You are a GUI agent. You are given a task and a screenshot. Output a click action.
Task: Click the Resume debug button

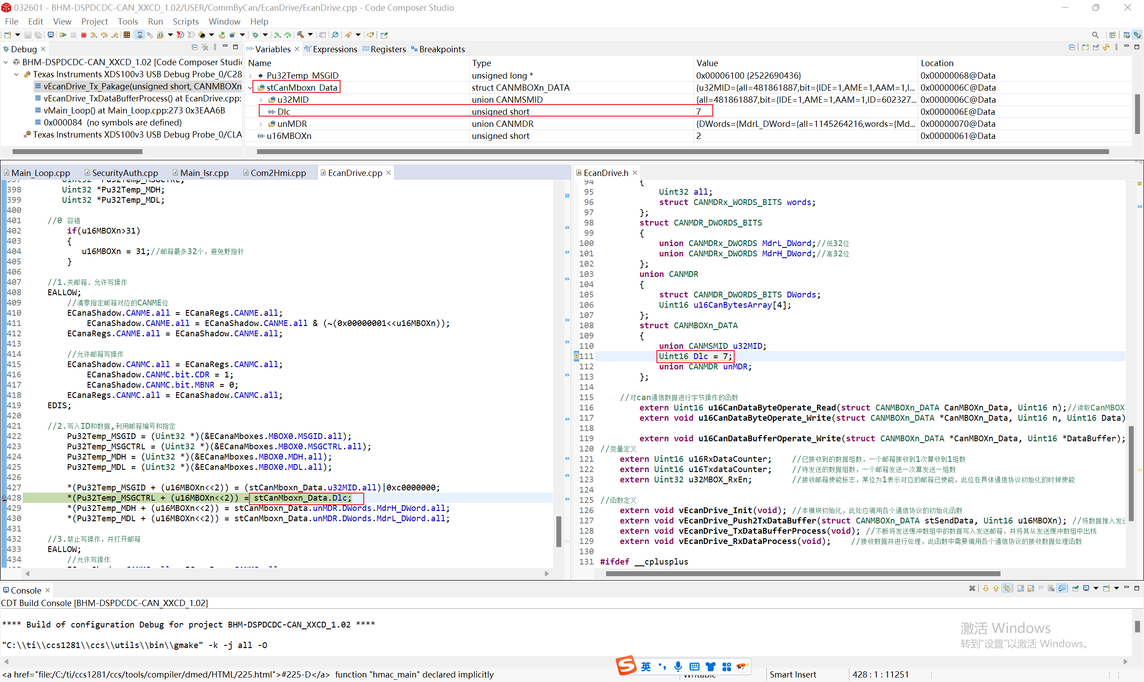click(63, 35)
